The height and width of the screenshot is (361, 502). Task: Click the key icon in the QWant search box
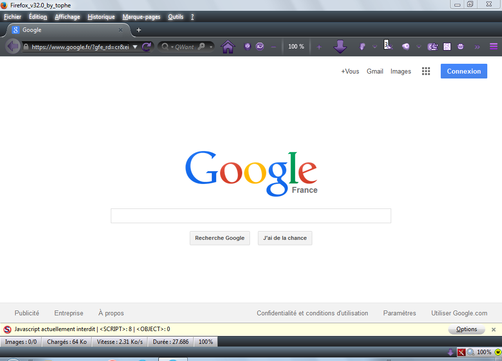click(201, 47)
